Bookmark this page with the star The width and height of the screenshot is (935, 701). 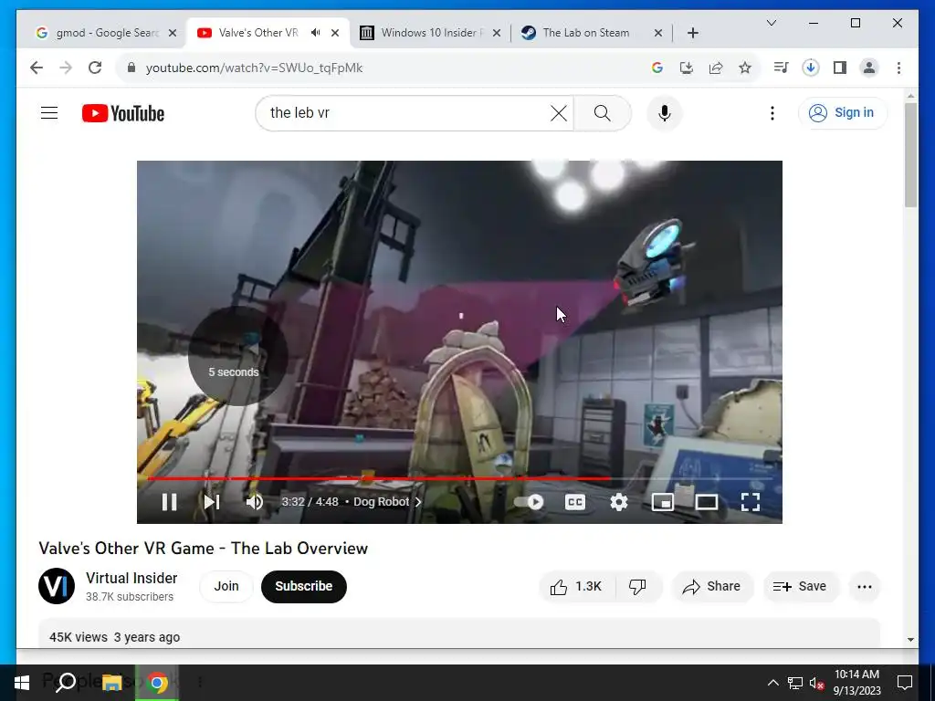coord(745,68)
